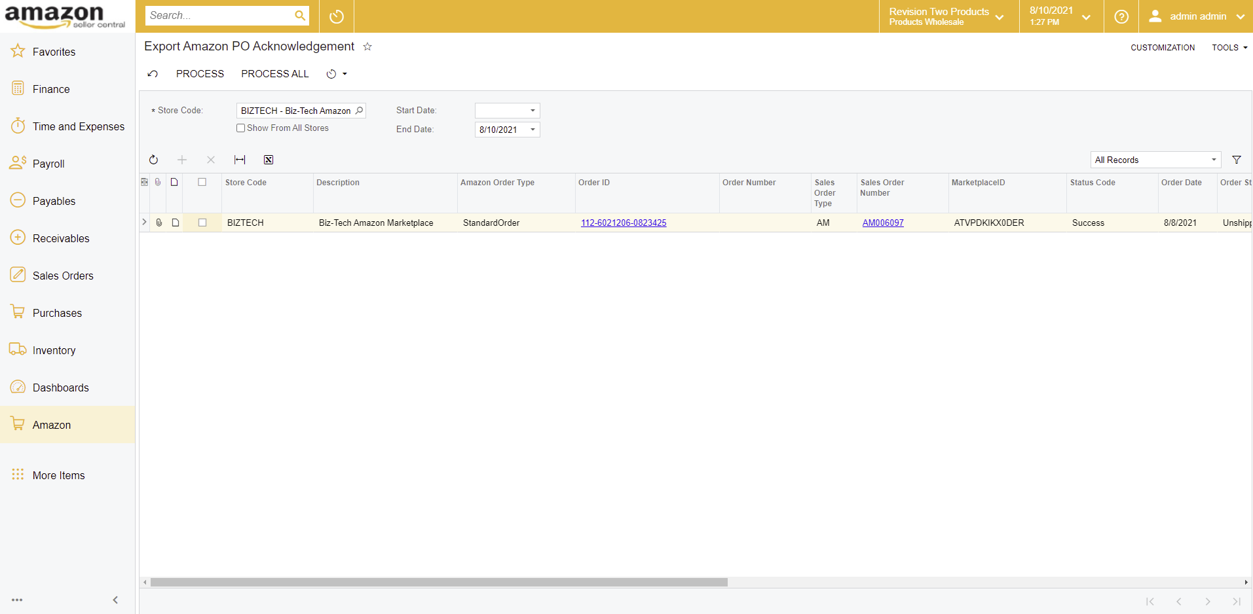Go to the last page of records

click(1237, 601)
